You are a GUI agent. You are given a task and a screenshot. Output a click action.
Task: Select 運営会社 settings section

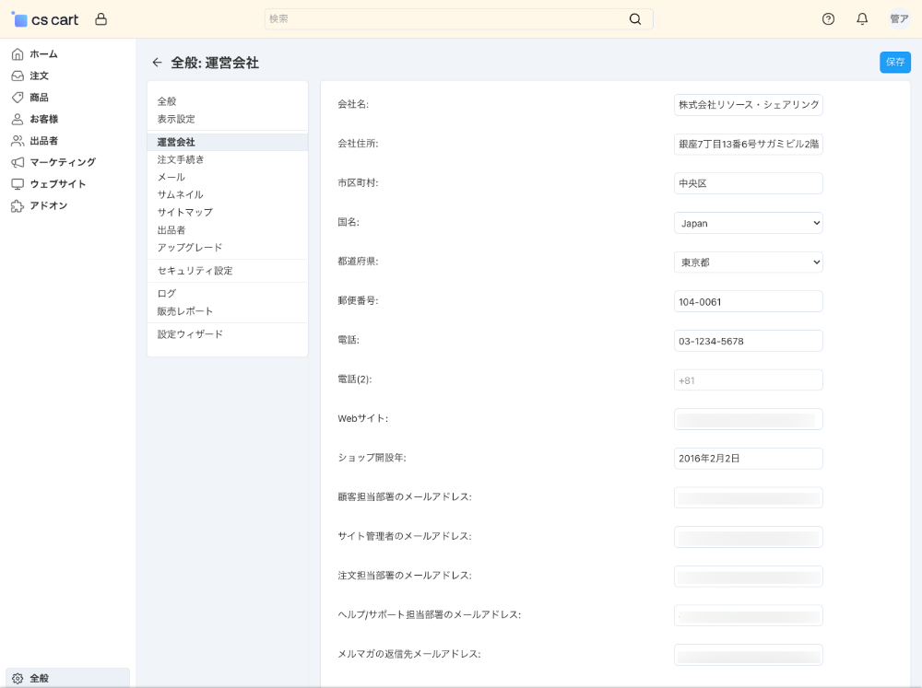tap(228, 142)
